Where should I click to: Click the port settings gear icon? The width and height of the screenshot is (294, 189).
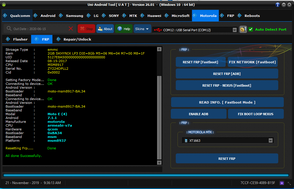click(x=243, y=29)
